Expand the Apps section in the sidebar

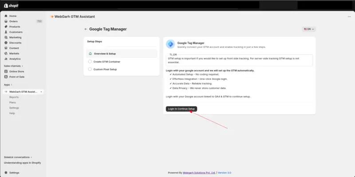(x=8, y=85)
